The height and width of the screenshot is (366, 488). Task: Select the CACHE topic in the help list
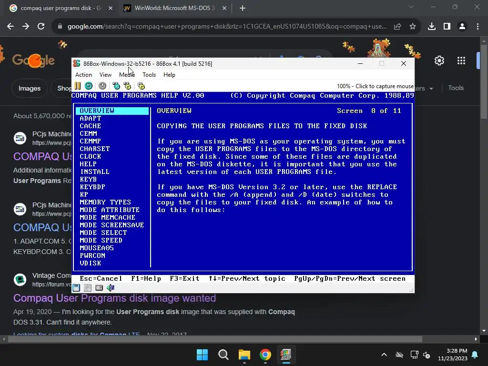click(x=90, y=126)
